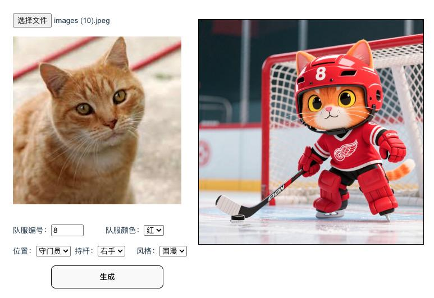Viewport: 434px width, 298px height.
Task: Click the winged wheel logo on the jersey
Action: point(345,151)
